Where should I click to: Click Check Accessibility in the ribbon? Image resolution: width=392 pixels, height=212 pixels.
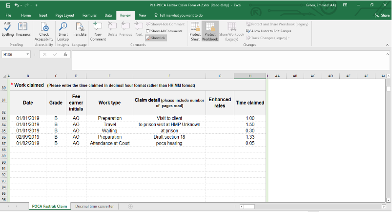point(44,29)
